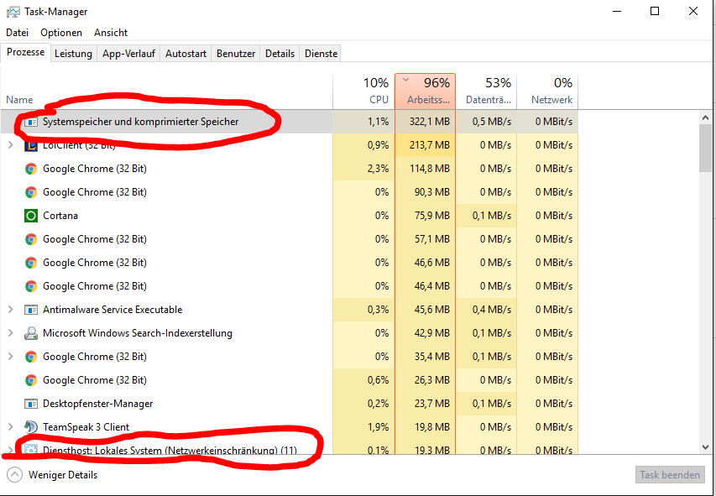Switch to the Leistung tab
Viewport: 716px width, 496px height.
[x=73, y=54]
